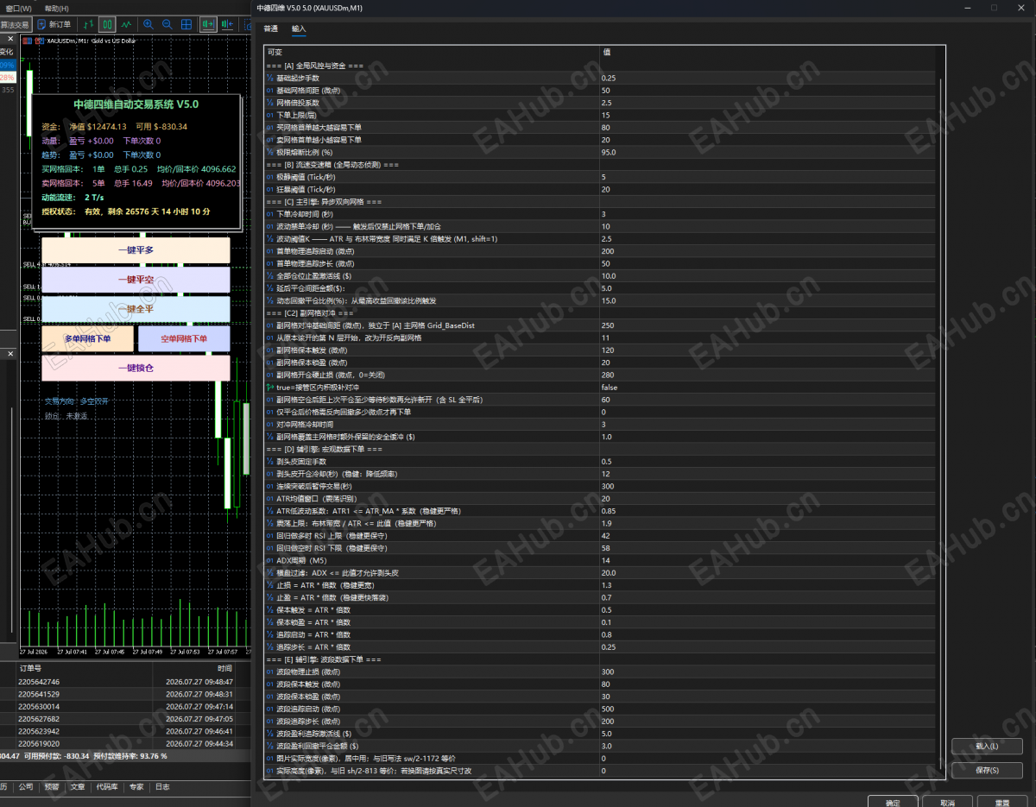Select the line chart type icon
Viewport: 1036px width, 807px height.
pyautogui.click(x=127, y=24)
